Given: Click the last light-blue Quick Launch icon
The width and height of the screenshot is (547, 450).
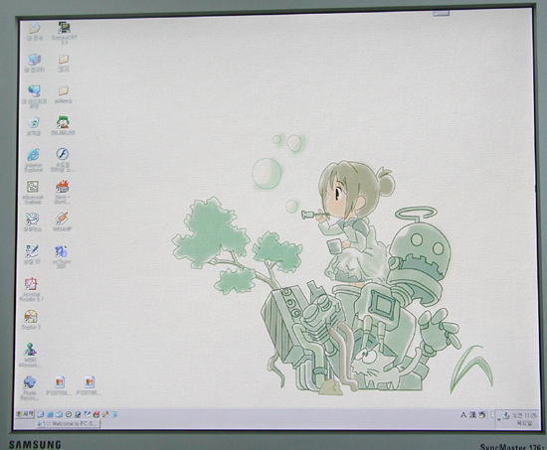Looking at the screenshot, I should pos(114,414).
